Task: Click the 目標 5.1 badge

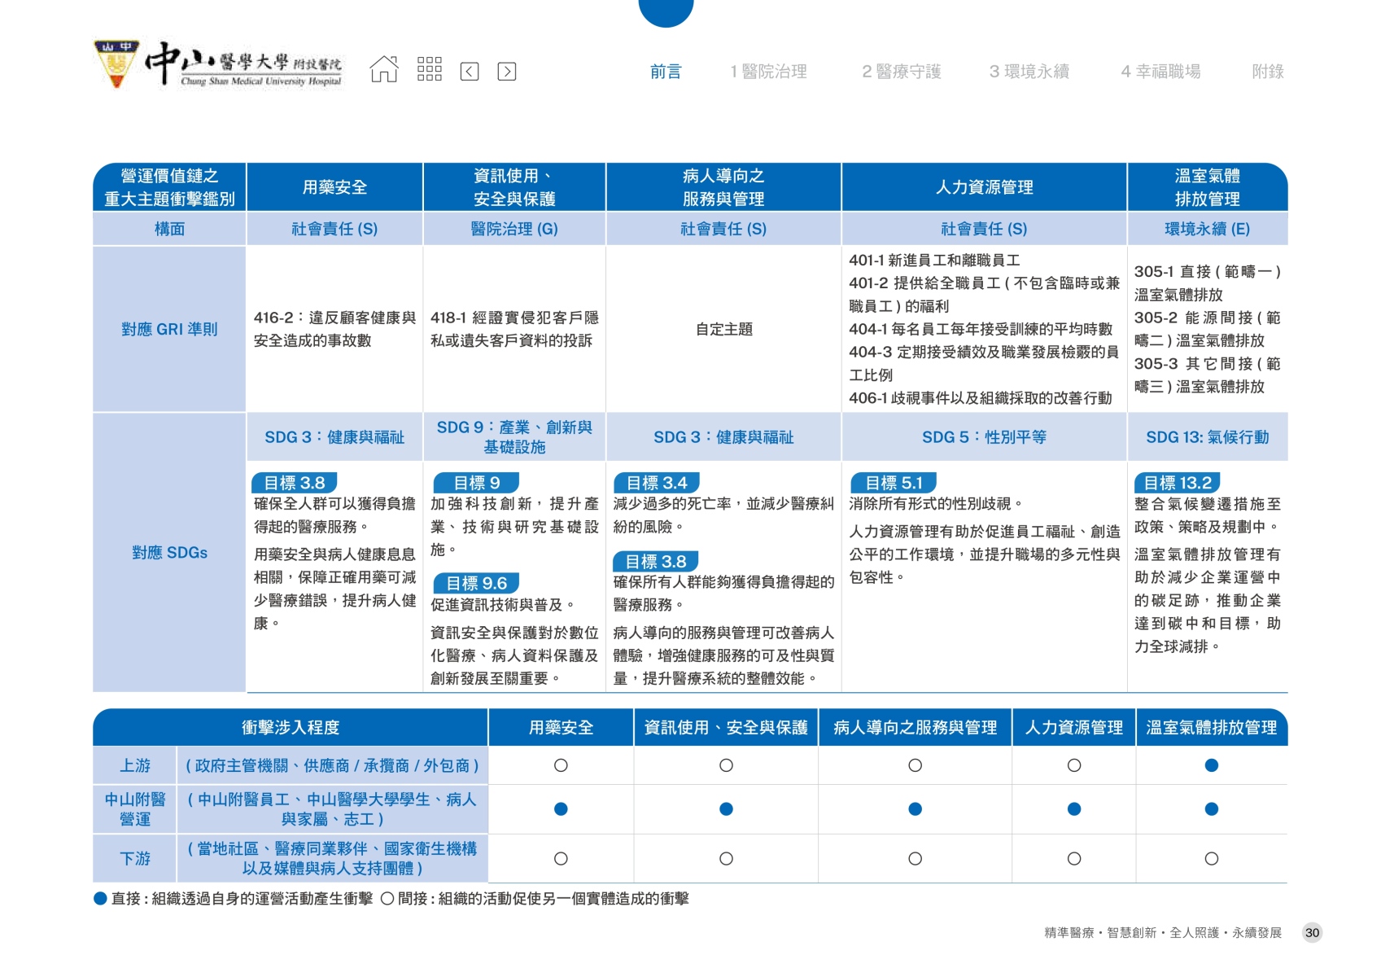Action: click(893, 483)
